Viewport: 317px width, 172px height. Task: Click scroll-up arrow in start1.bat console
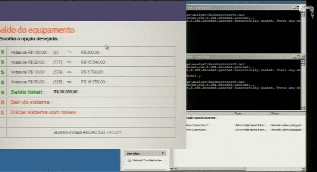(x=303, y=12)
